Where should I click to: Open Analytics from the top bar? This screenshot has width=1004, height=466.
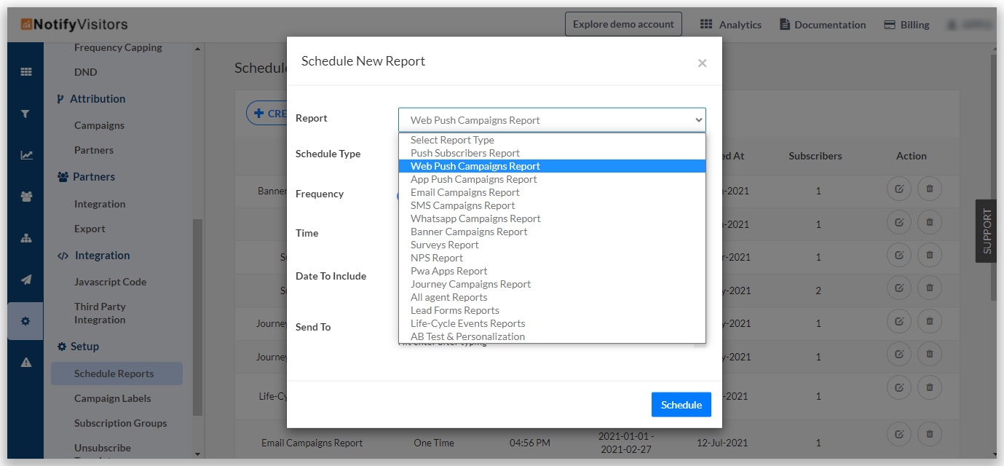(x=731, y=25)
